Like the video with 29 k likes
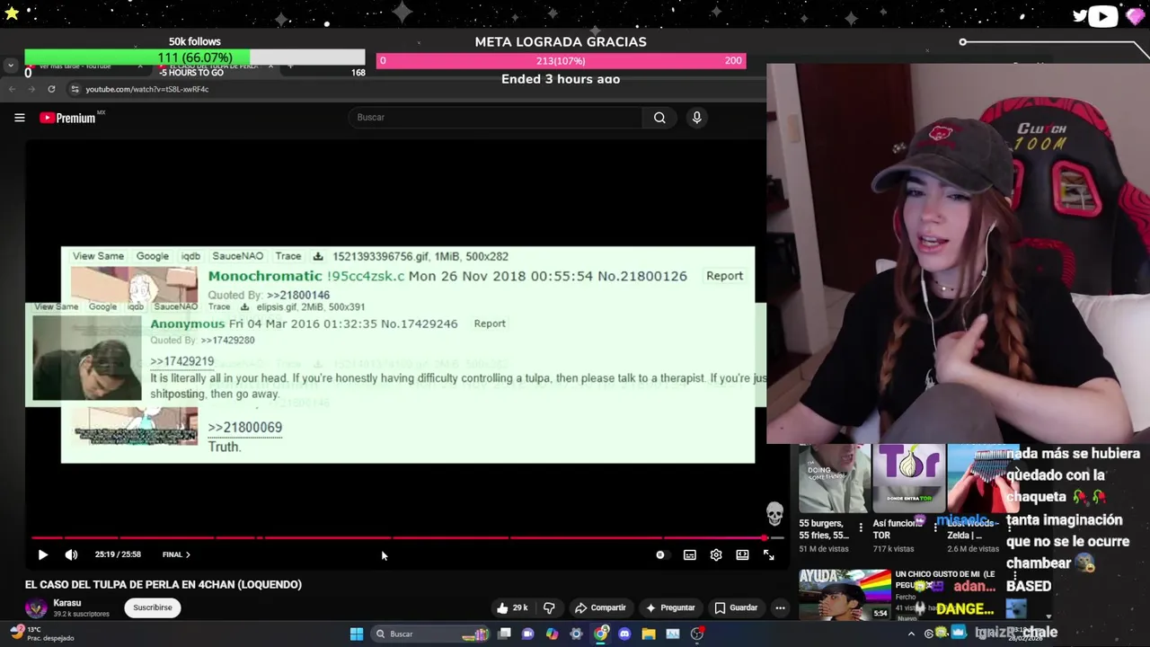Image resolution: width=1150 pixels, height=647 pixels. click(512, 607)
